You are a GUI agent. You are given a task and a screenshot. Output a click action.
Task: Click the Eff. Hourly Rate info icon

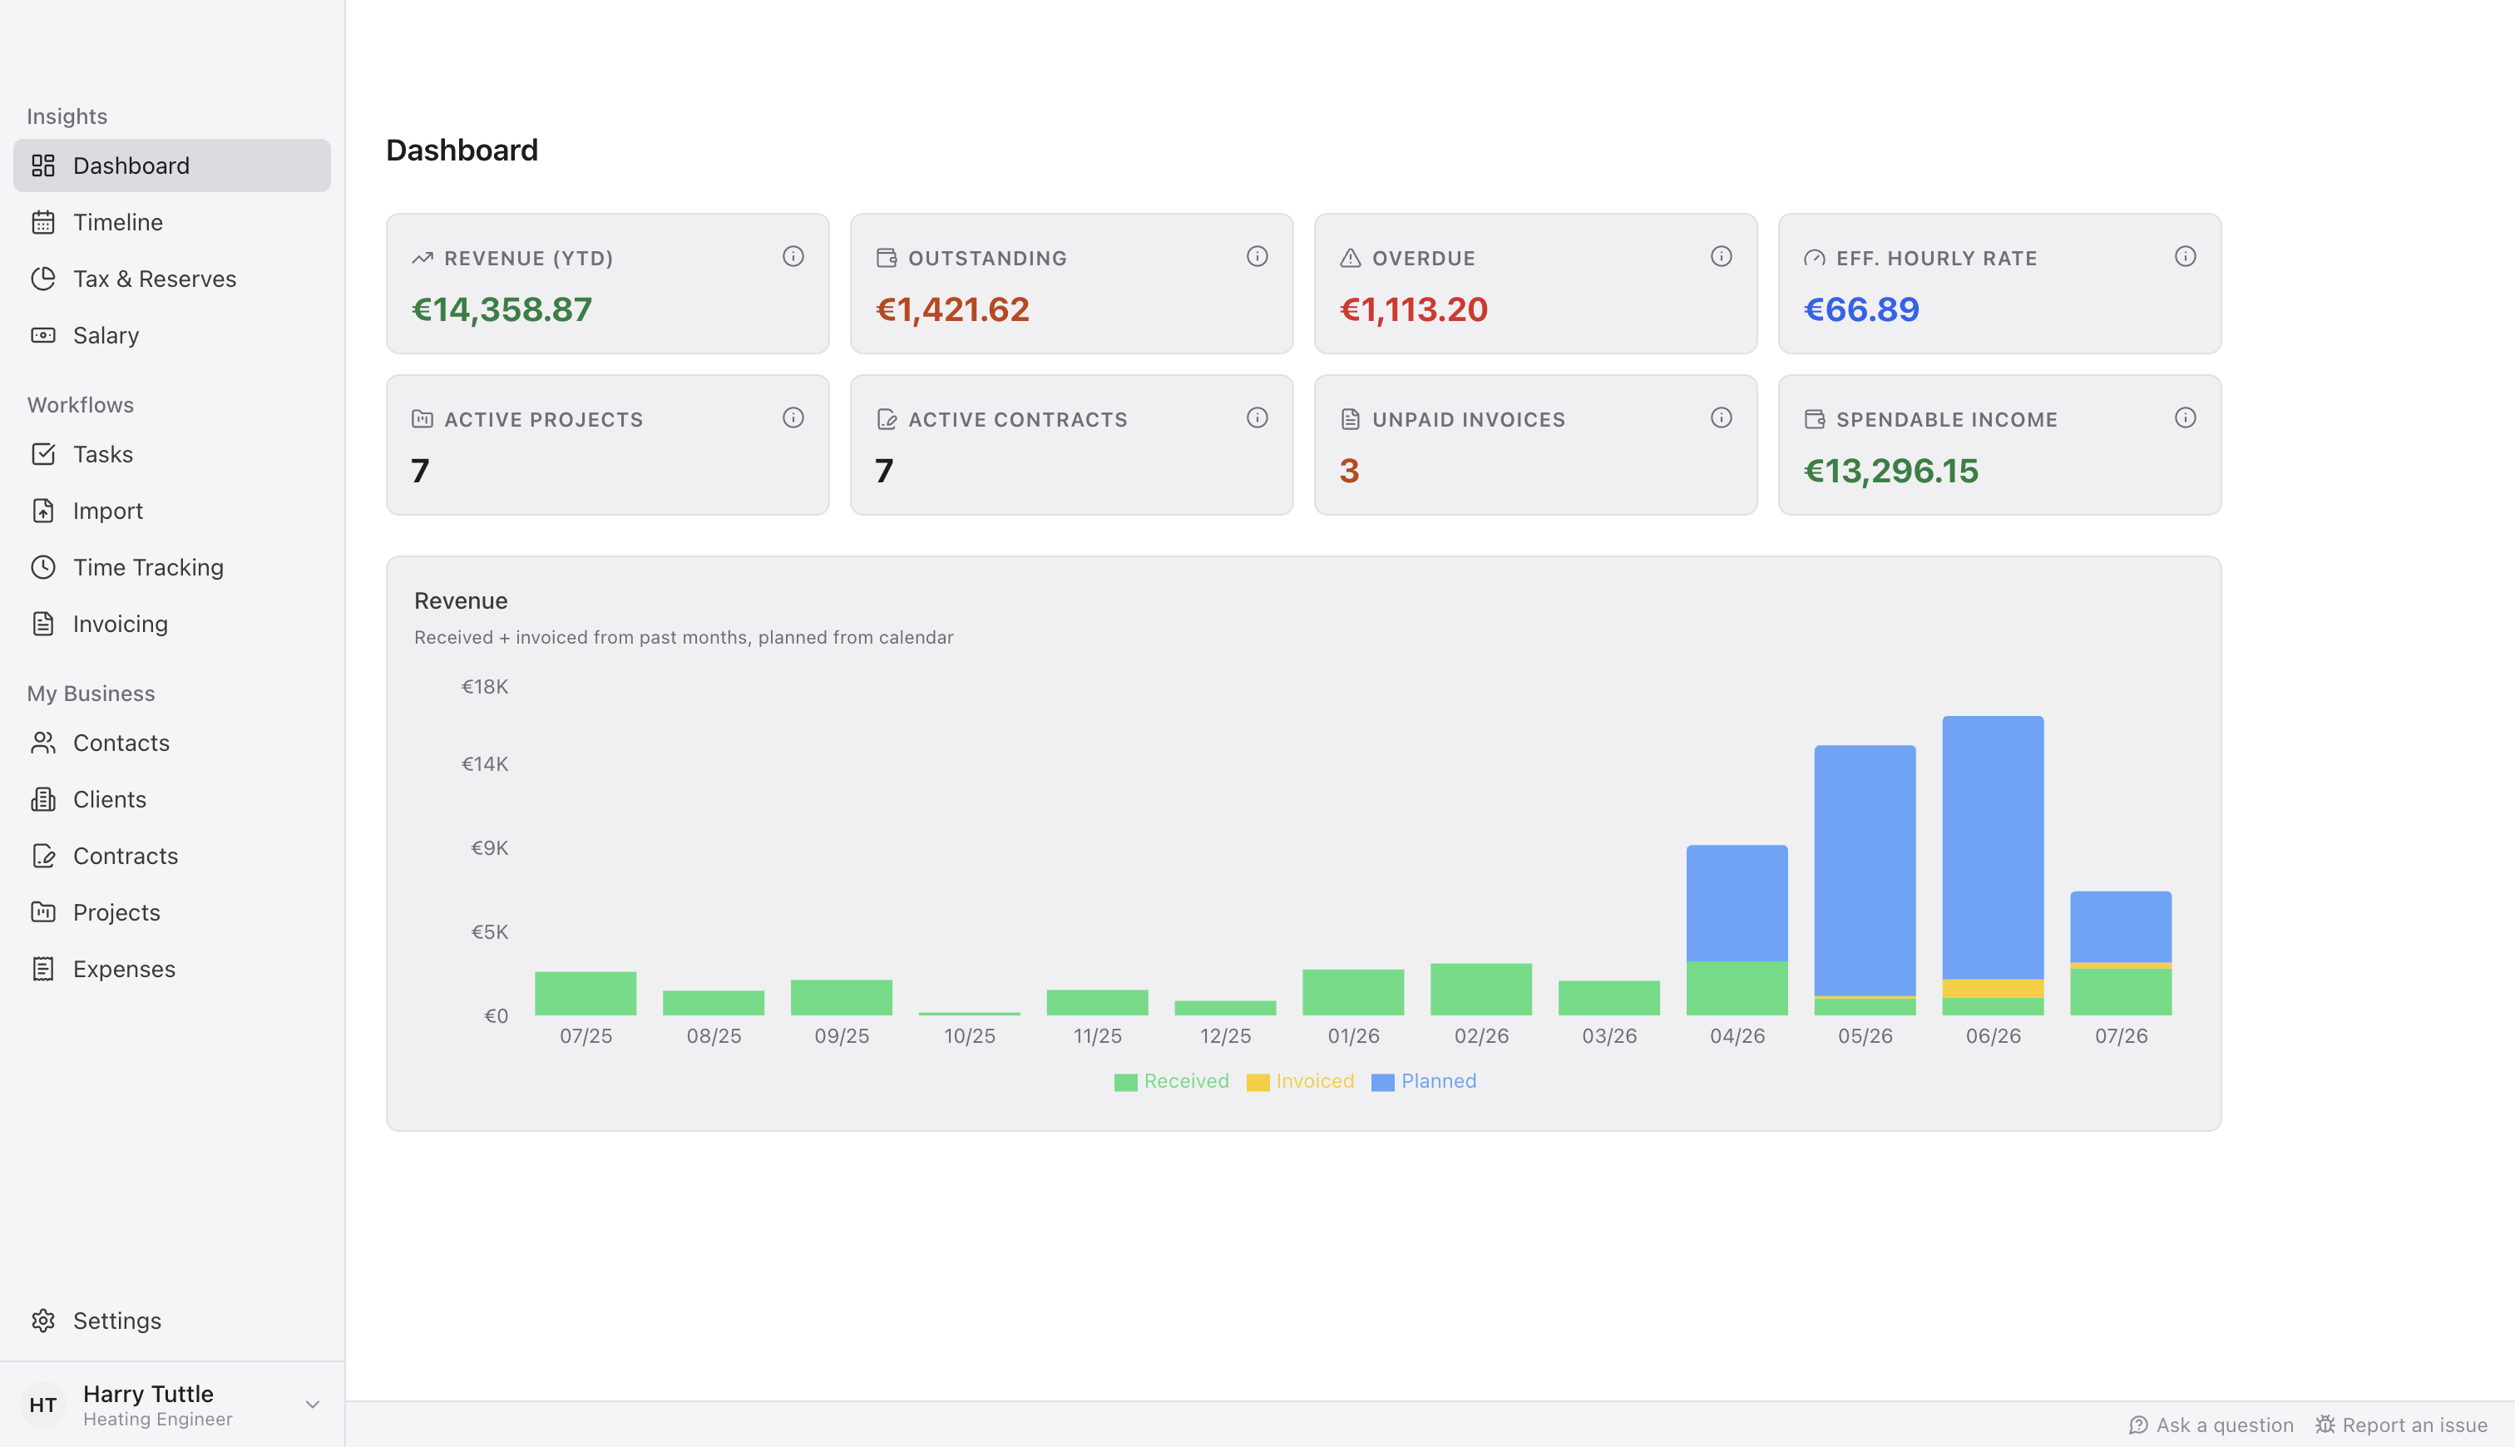2185,256
